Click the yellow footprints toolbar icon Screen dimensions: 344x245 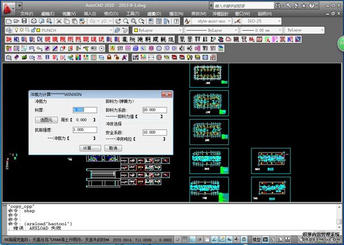(190, 57)
